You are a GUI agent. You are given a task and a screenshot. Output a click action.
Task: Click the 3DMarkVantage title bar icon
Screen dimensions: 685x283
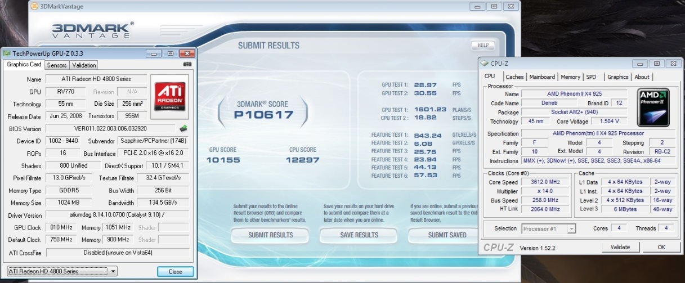[34, 7]
